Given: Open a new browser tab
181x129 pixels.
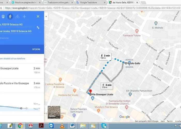Looking at the screenshot, I should click(144, 3).
